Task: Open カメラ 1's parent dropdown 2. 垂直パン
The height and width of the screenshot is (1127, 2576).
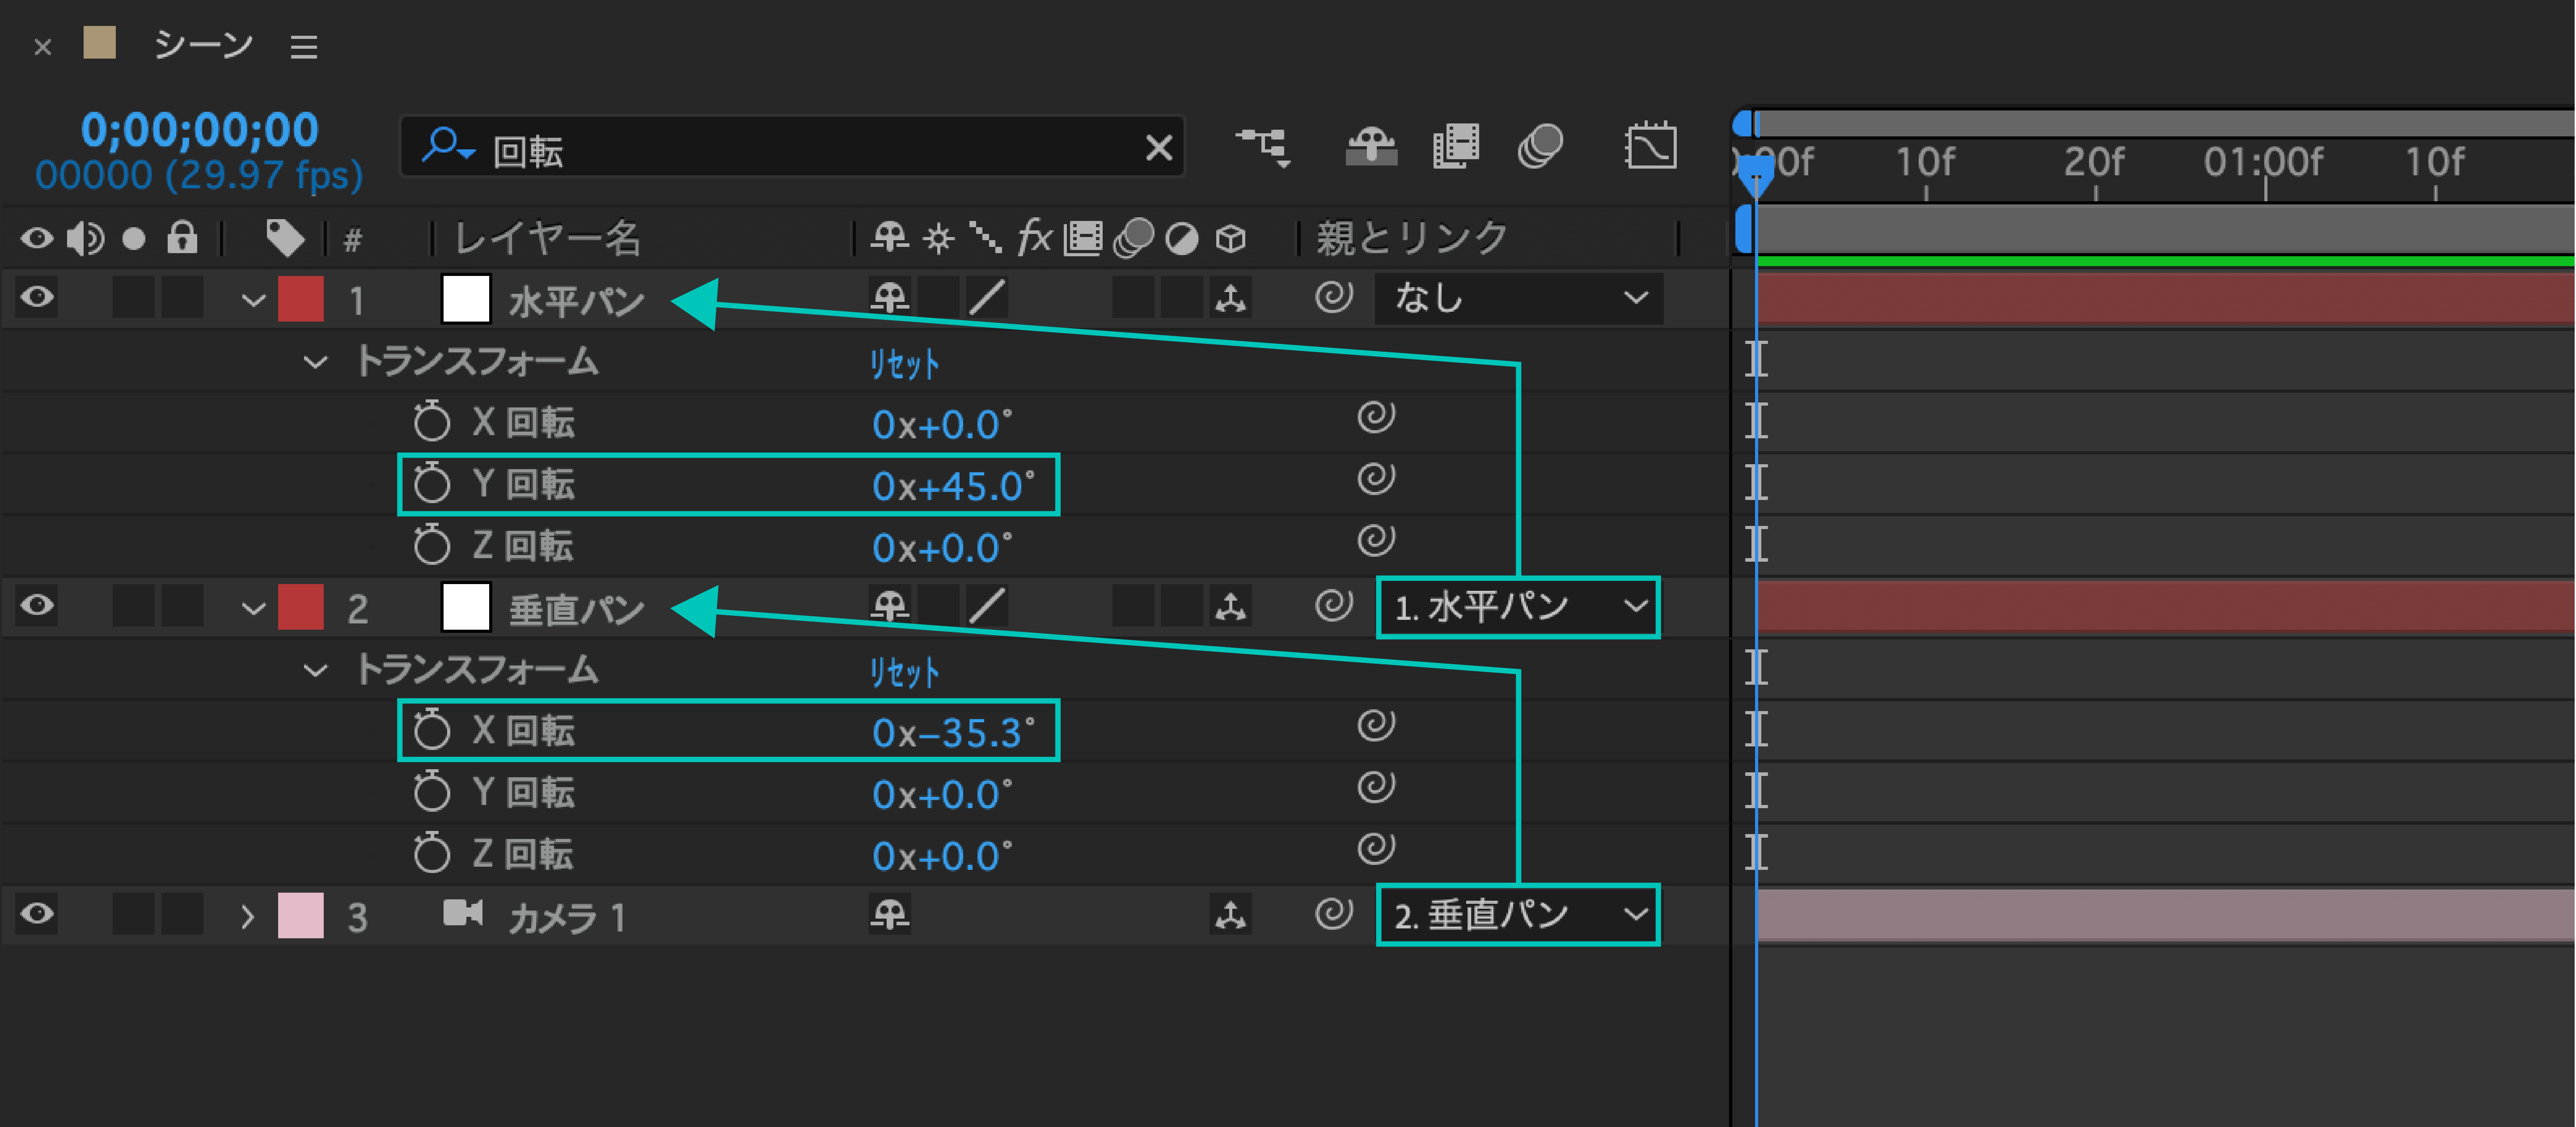Action: (1518, 915)
